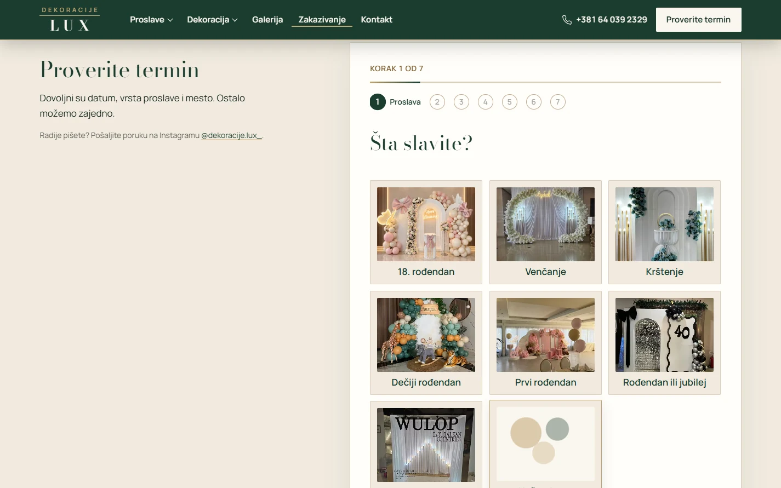Call the number +381 64 039 2329
This screenshot has height=488, width=781.
612,20
